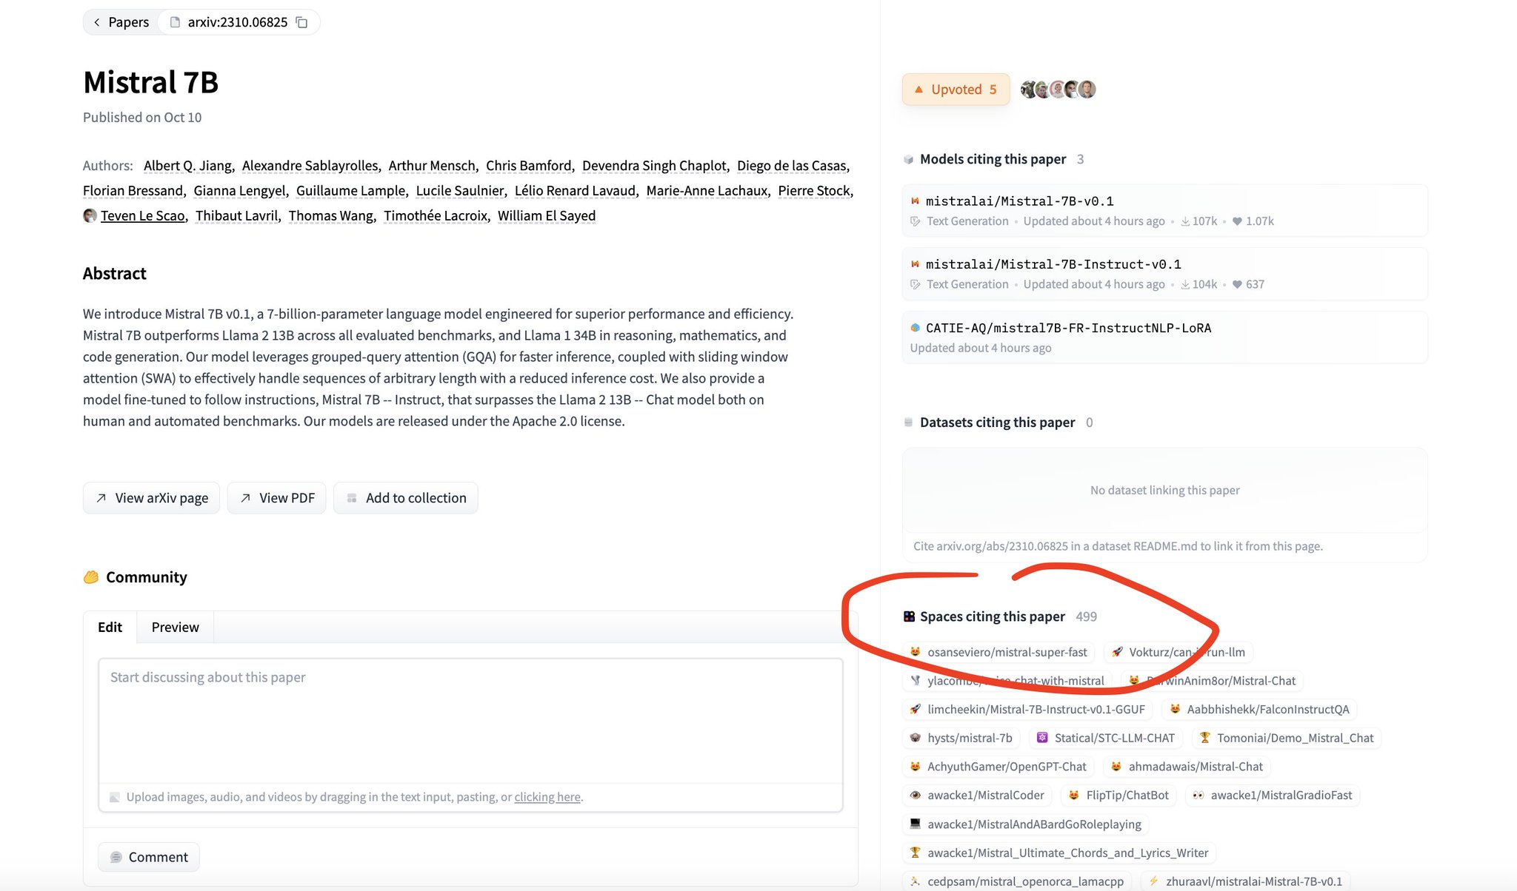Click the 'Published on Oct 10' text
Viewport: 1517px width, 891px height.
click(x=142, y=118)
